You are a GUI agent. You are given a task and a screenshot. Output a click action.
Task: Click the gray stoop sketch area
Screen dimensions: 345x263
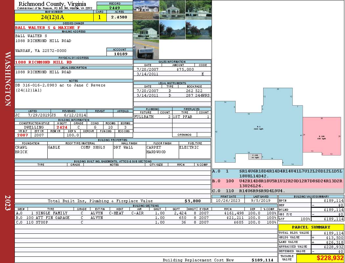click(x=255, y=156)
